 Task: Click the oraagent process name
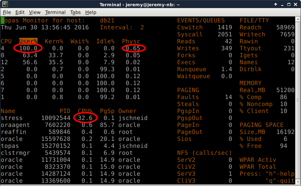pos(15,125)
